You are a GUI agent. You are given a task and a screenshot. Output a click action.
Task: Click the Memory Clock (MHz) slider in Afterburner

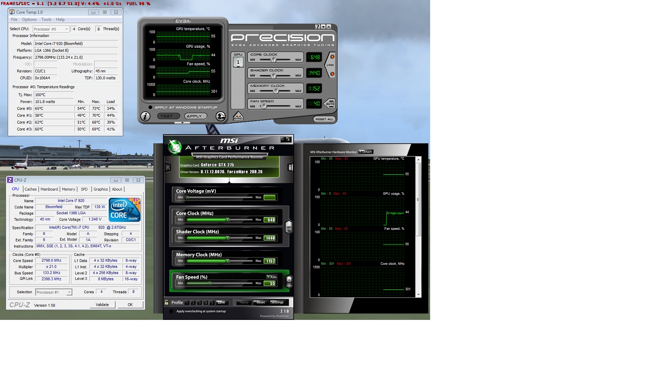(x=219, y=261)
